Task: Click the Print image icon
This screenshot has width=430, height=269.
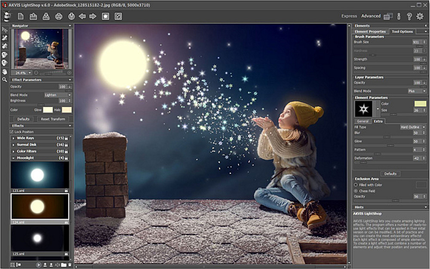Action: click(x=58, y=16)
